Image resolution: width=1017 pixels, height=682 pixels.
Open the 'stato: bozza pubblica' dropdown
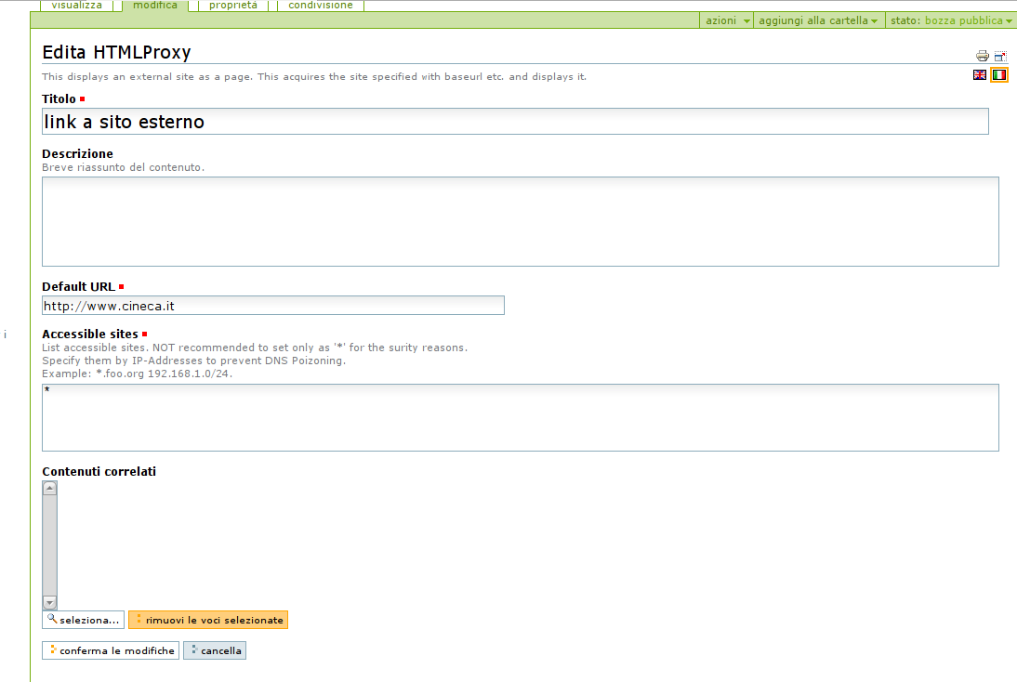click(x=951, y=20)
